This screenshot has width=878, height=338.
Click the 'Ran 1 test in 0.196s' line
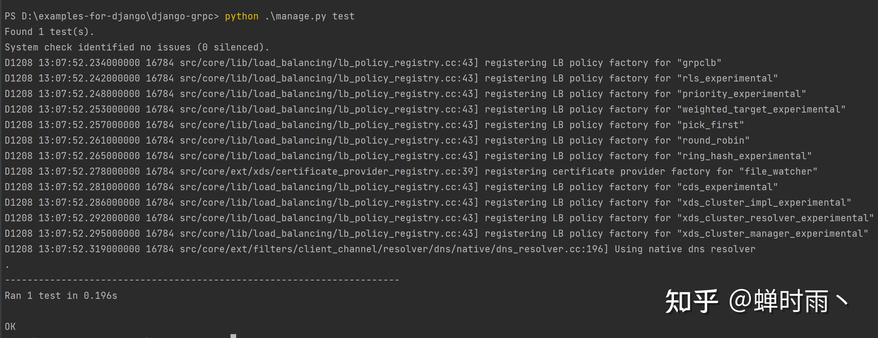pos(61,296)
